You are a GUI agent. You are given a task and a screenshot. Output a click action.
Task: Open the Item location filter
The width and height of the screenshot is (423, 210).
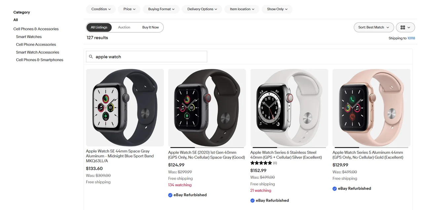pos(242,9)
